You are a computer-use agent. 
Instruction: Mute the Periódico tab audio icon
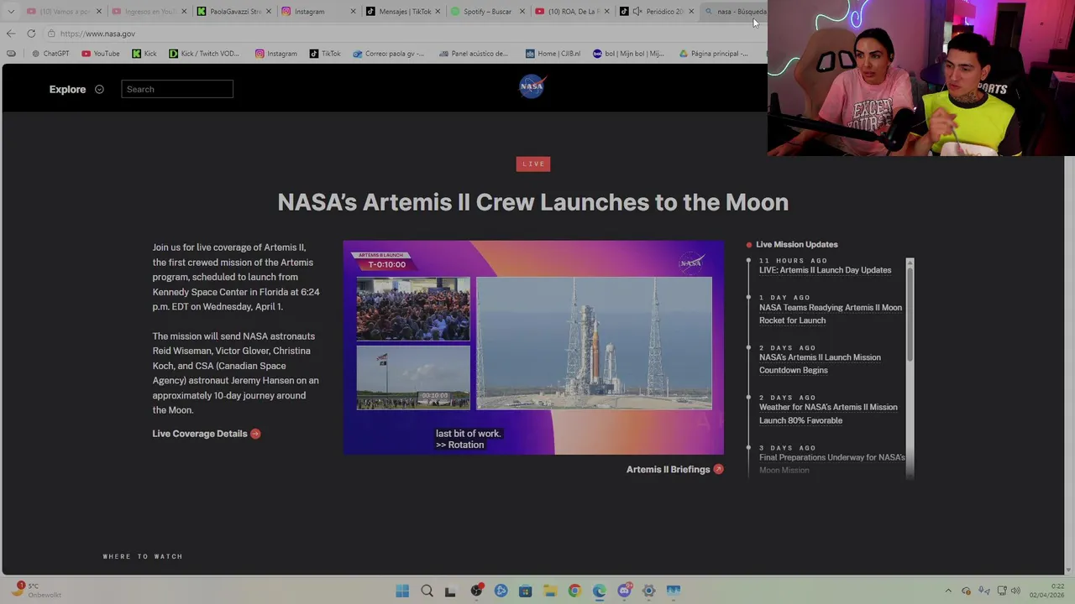(637, 12)
